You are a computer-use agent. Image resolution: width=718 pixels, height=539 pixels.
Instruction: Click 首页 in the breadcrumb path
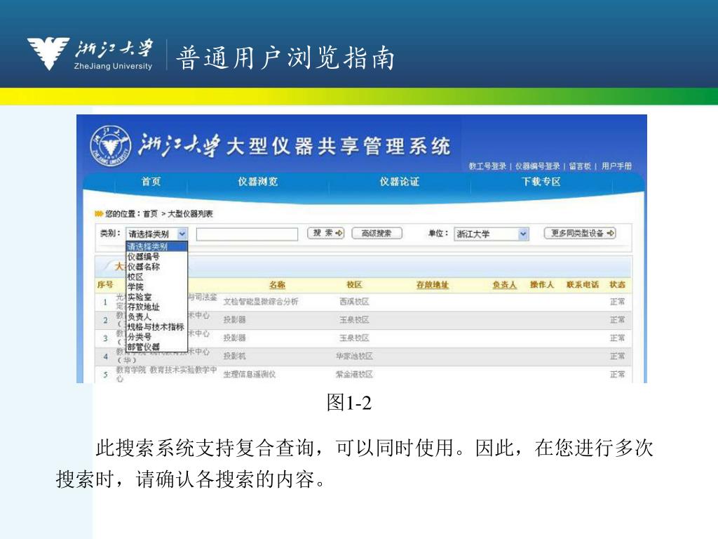(150, 213)
